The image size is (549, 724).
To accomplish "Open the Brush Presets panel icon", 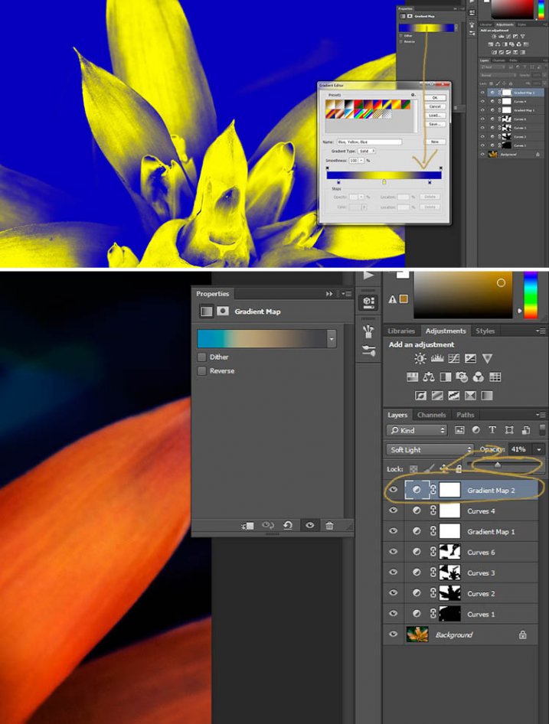I will pos(368,331).
